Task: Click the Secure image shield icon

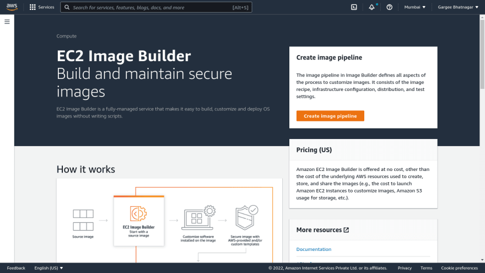Action: (x=246, y=218)
